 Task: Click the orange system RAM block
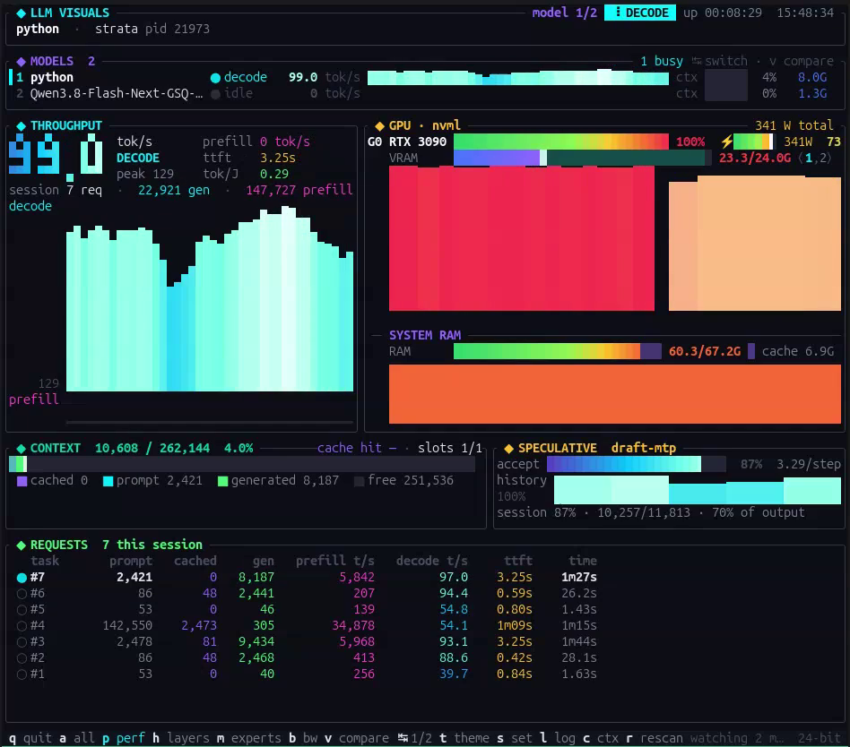click(615, 394)
